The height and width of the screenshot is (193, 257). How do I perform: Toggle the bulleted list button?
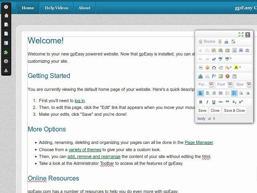235,93
